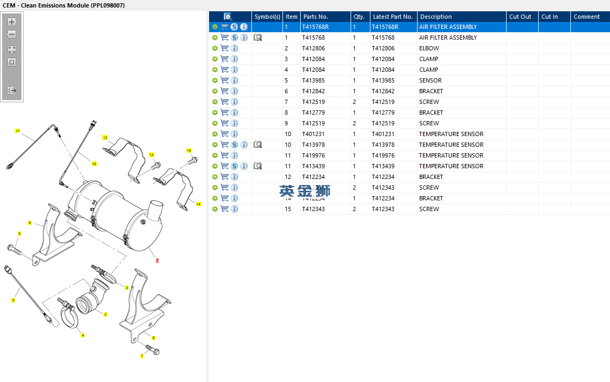Select callout 7 in the diagram

[142, 356]
